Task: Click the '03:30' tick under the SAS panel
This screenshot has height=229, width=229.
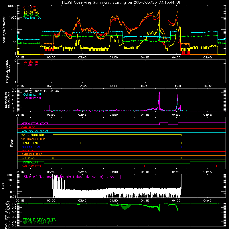Action: [x=51, y=201]
